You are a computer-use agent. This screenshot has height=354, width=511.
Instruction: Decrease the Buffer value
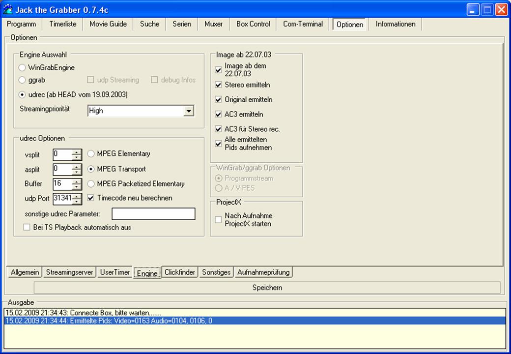77,187
